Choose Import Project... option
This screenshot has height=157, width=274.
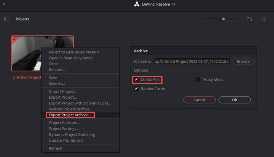click(x=63, y=91)
